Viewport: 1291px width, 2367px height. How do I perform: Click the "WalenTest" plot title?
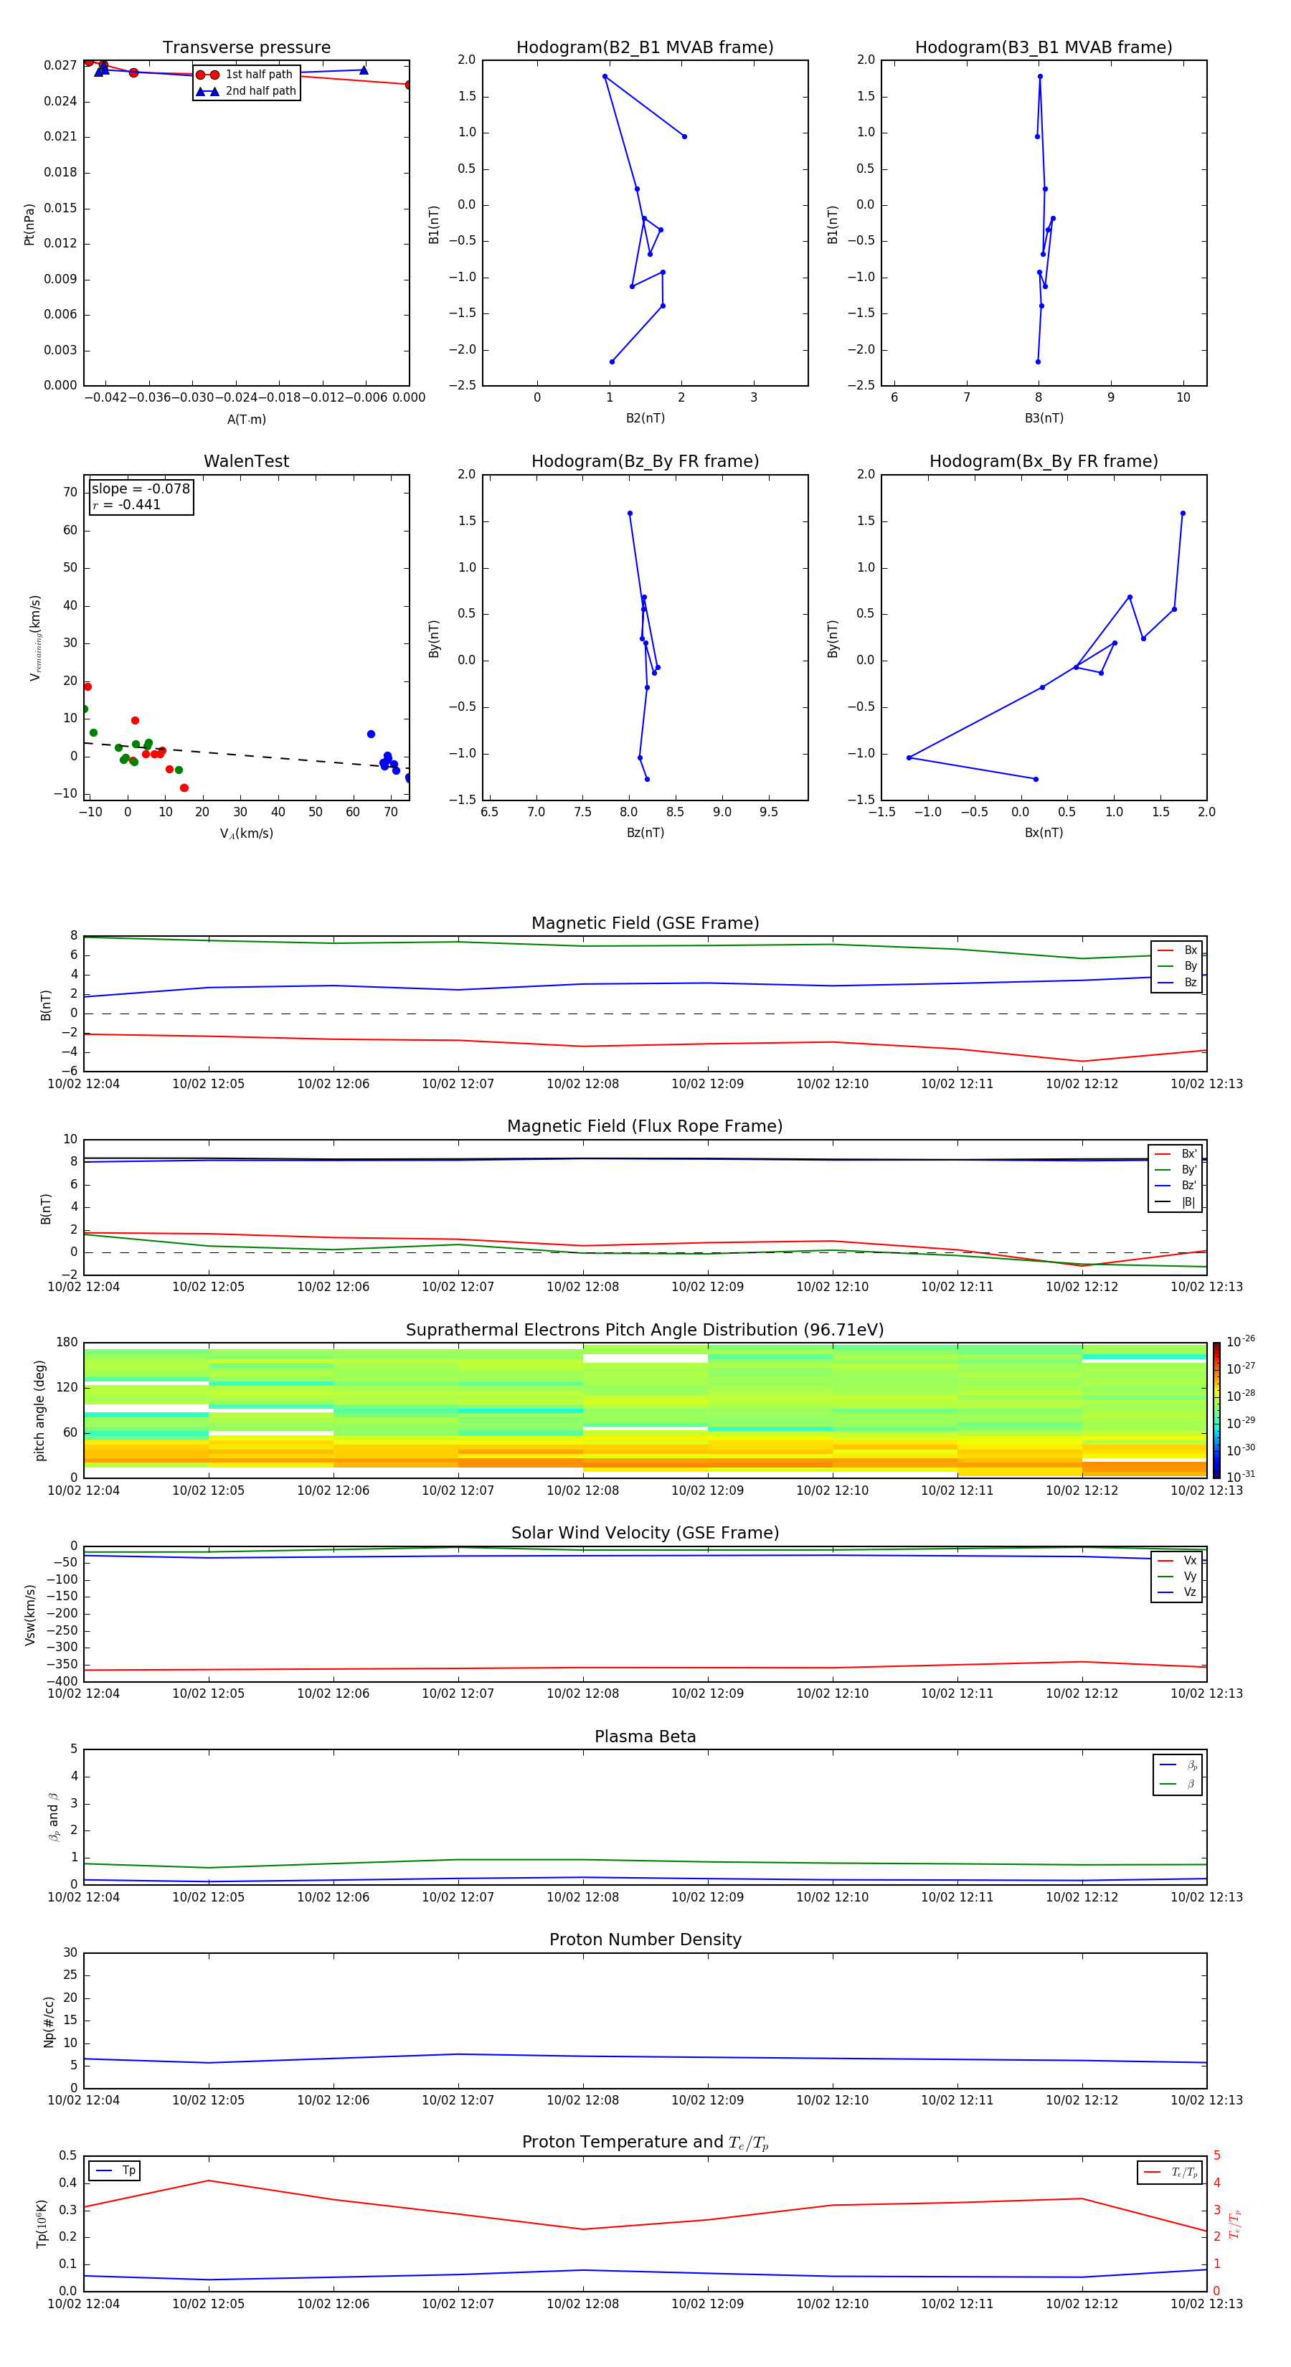tap(246, 461)
